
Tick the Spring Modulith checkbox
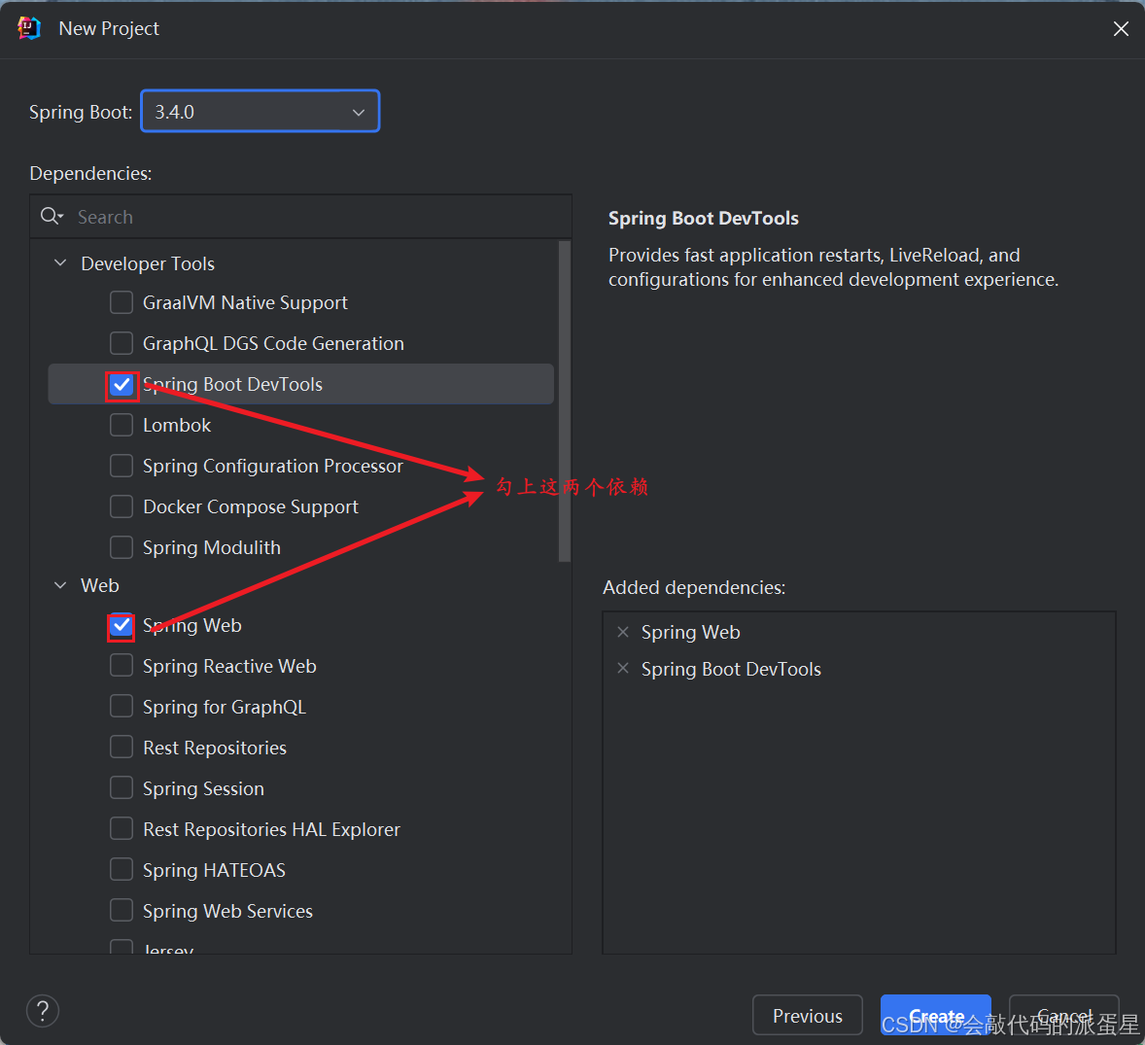coord(121,547)
